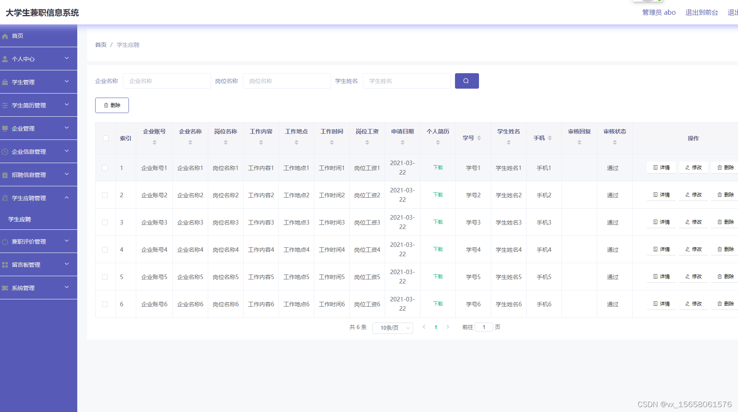Image resolution: width=738 pixels, height=412 pixels.
Task: Sort by 工作地点 column arrows
Action: (x=296, y=142)
